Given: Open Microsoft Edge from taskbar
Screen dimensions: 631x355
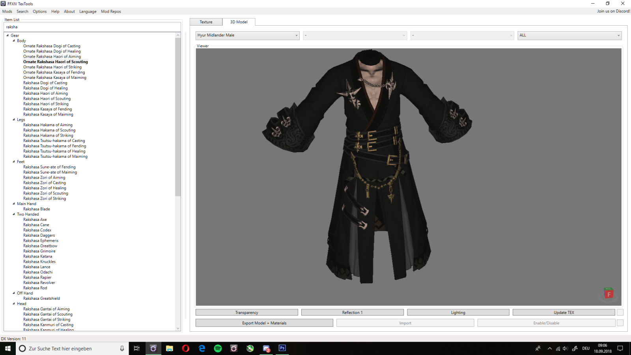Looking at the screenshot, I should [x=202, y=348].
